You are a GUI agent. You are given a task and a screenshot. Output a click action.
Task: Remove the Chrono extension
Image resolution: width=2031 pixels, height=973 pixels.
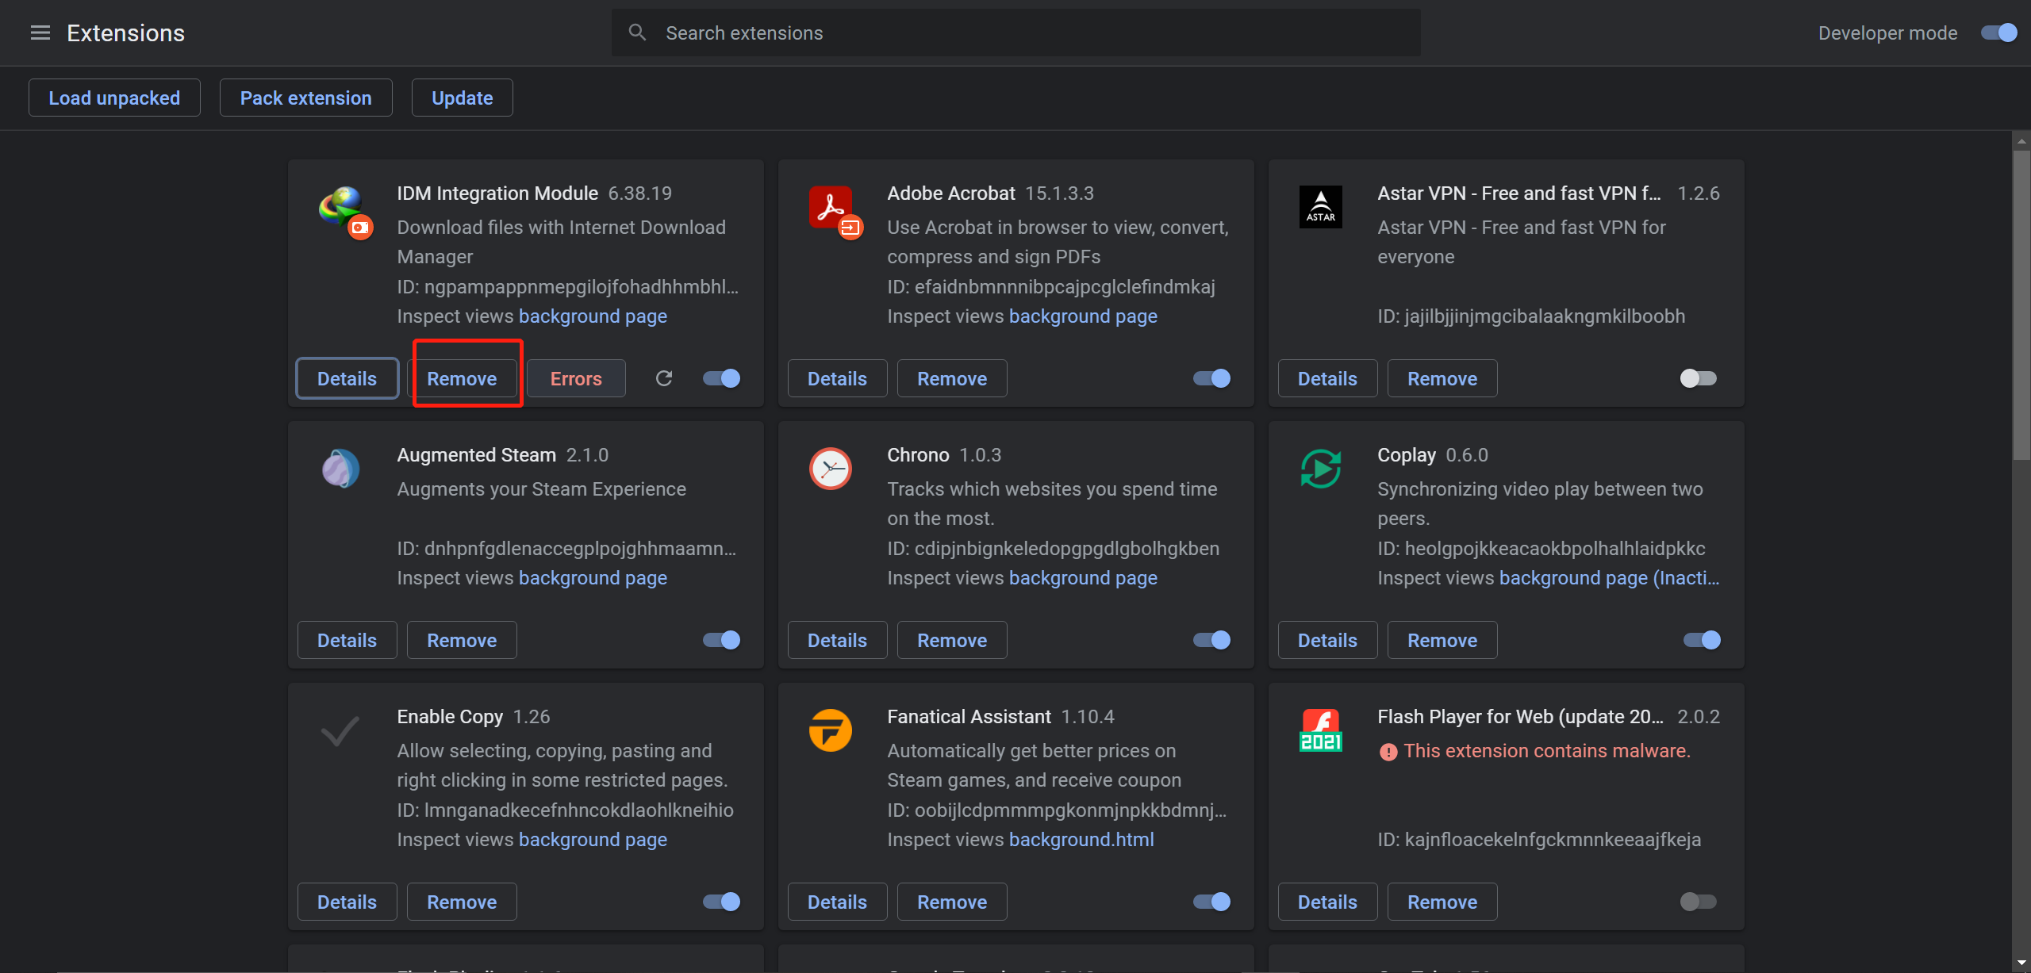coord(952,640)
